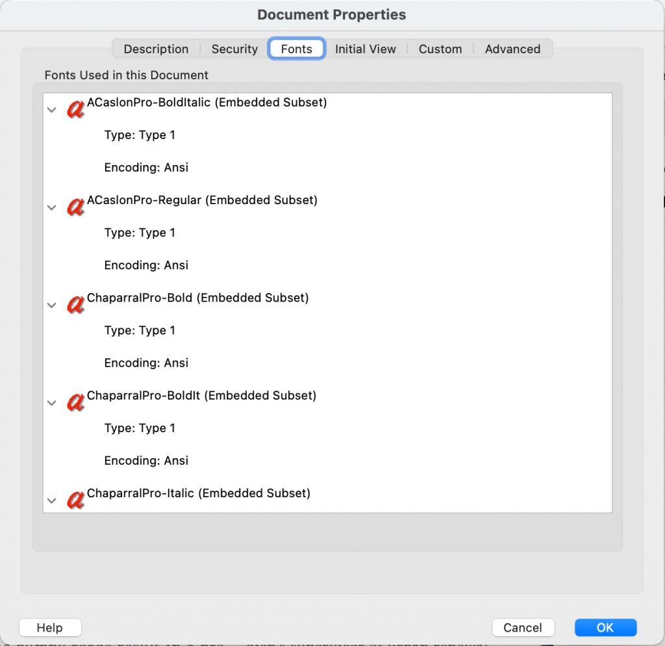Collapse the ChaparralPro-BoldIt font details
Viewport: 665px width, 646px height.
(51, 403)
